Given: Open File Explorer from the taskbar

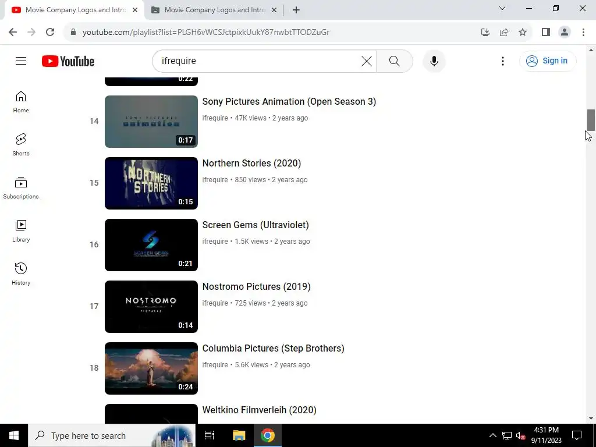Looking at the screenshot, I should (x=239, y=435).
